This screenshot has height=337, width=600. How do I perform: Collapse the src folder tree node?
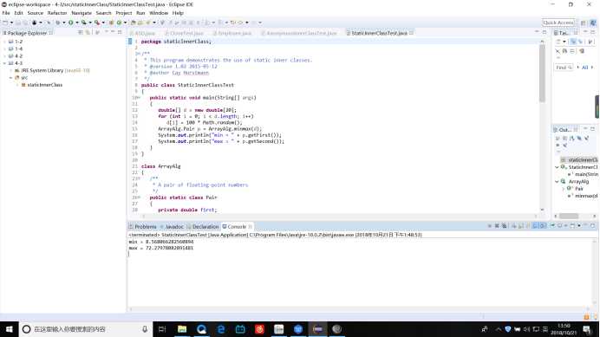coord(10,78)
